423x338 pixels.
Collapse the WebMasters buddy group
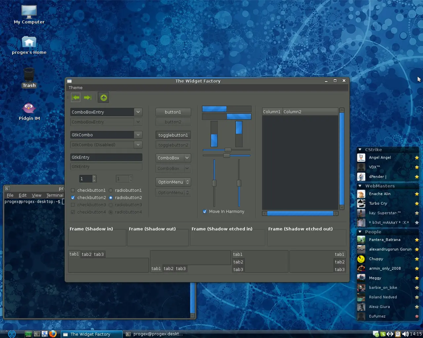coord(360,186)
